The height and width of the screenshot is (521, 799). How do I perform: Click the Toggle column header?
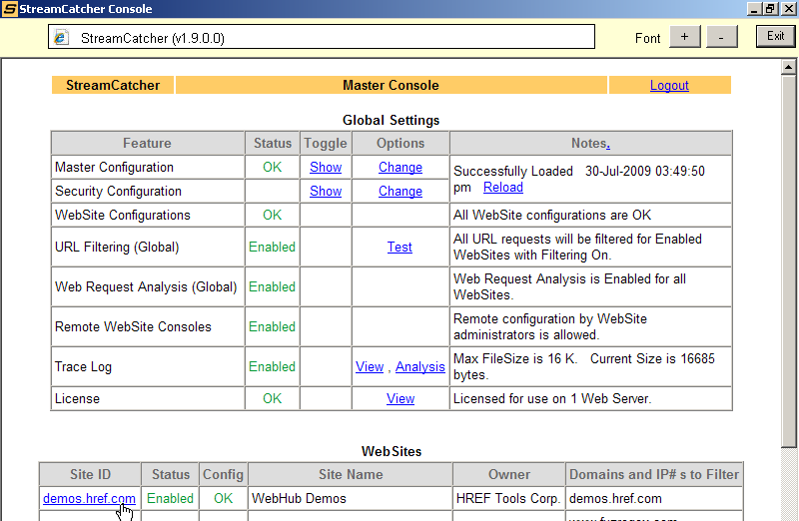(326, 143)
